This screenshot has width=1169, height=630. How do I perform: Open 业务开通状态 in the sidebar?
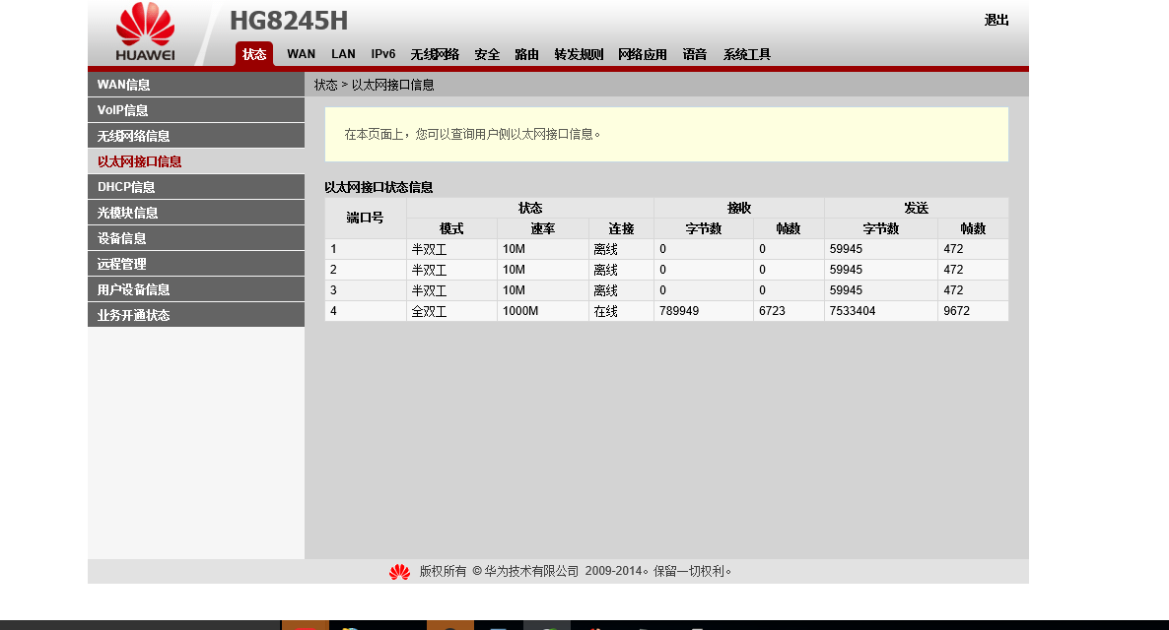tap(196, 315)
